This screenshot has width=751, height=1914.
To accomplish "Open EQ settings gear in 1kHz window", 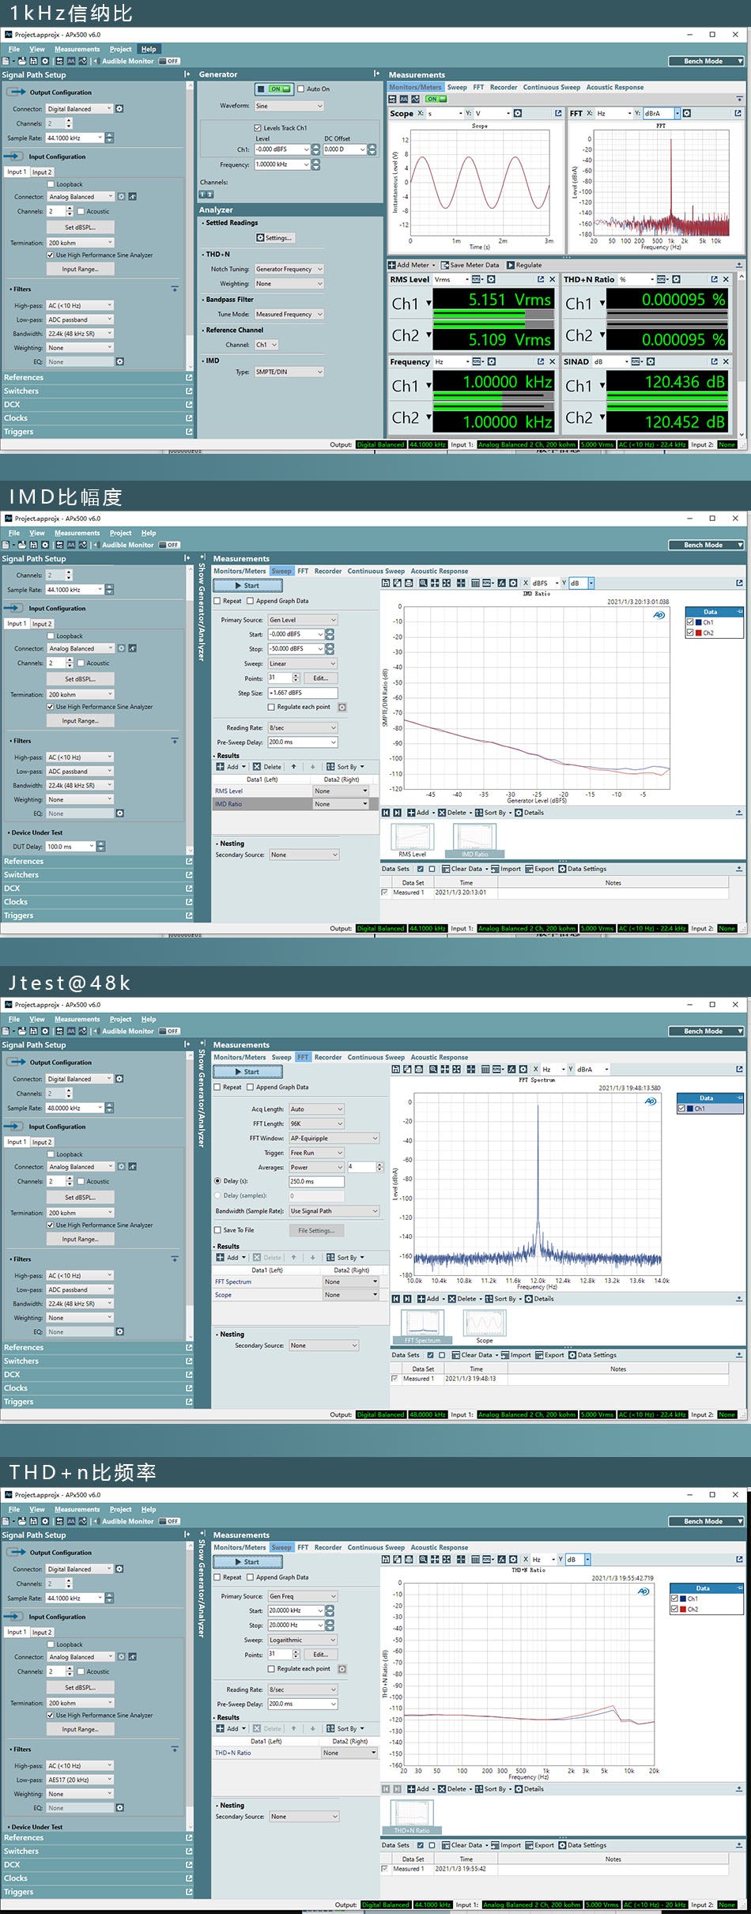I will pyautogui.click(x=119, y=361).
